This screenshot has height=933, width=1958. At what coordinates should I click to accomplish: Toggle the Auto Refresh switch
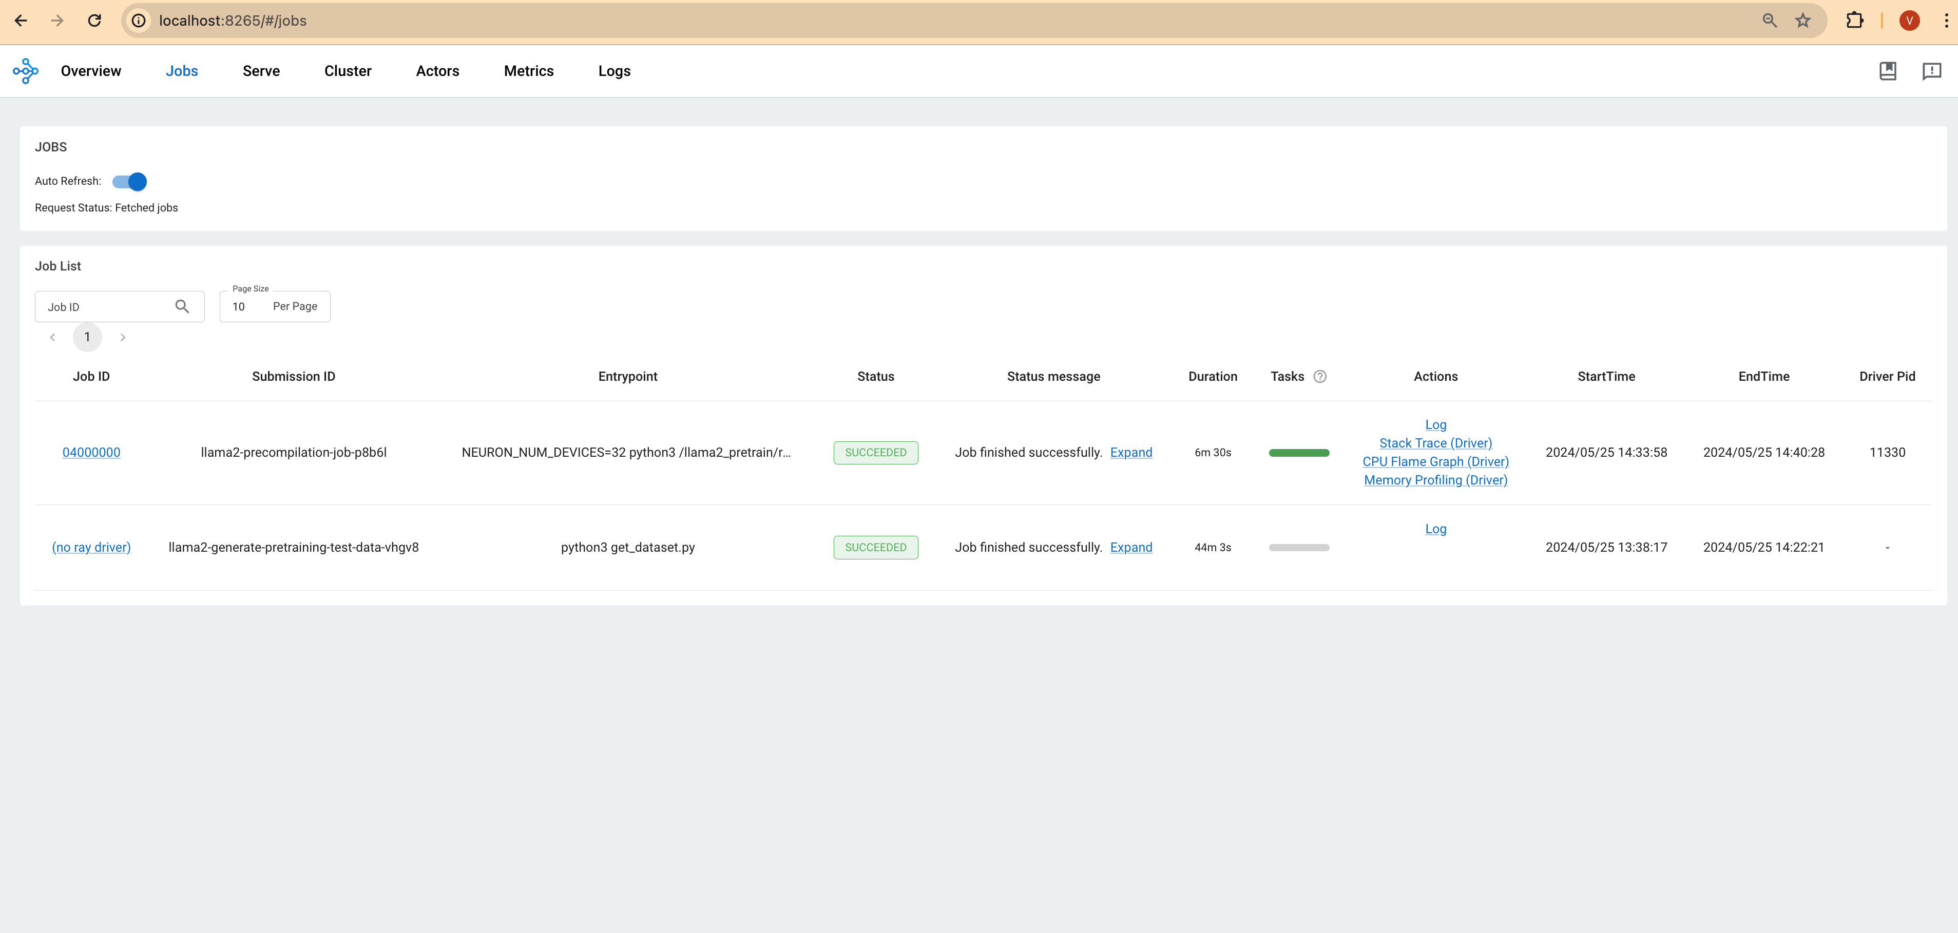coord(129,182)
